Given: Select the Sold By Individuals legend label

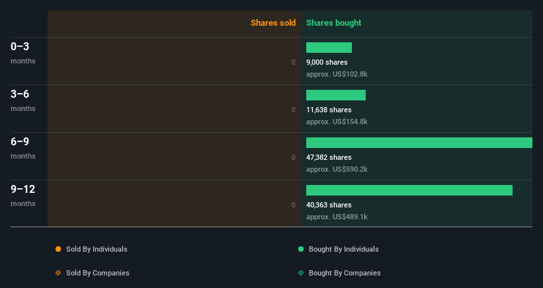Looking at the screenshot, I should pos(97,249).
